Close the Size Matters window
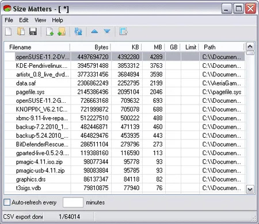Image resolution: width=259 pixels, height=224 pixels. [x=250, y=9]
